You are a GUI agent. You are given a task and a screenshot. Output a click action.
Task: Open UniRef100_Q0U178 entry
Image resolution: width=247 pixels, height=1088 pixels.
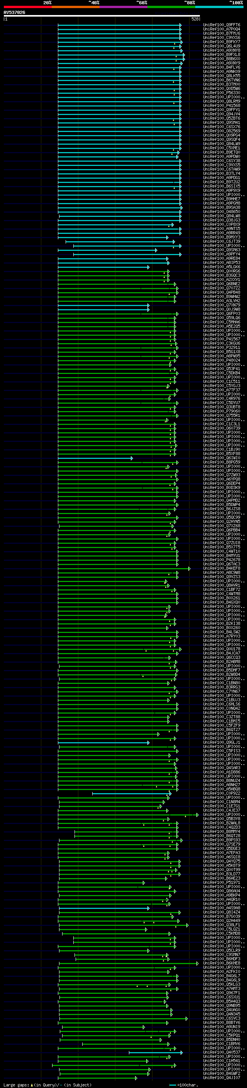[222, 649]
